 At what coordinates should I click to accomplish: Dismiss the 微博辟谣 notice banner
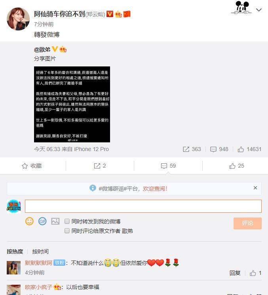(255, 188)
